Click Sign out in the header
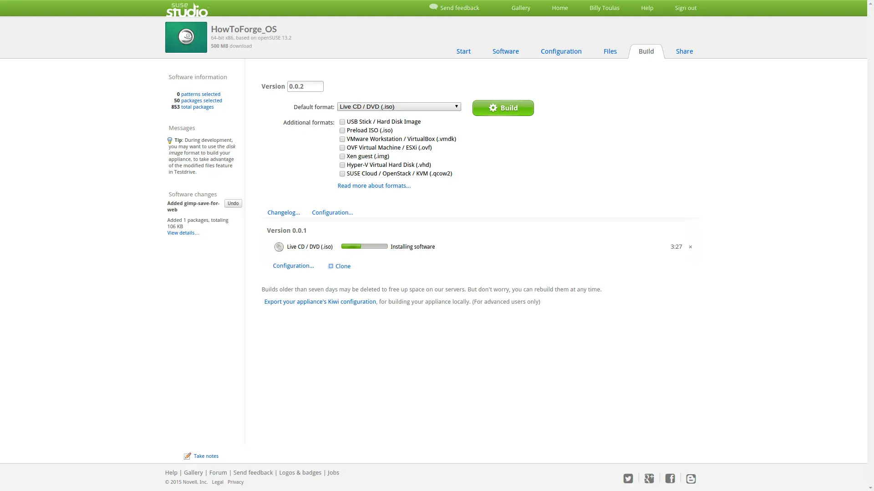Screen dimensions: 874x491 click(x=686, y=8)
